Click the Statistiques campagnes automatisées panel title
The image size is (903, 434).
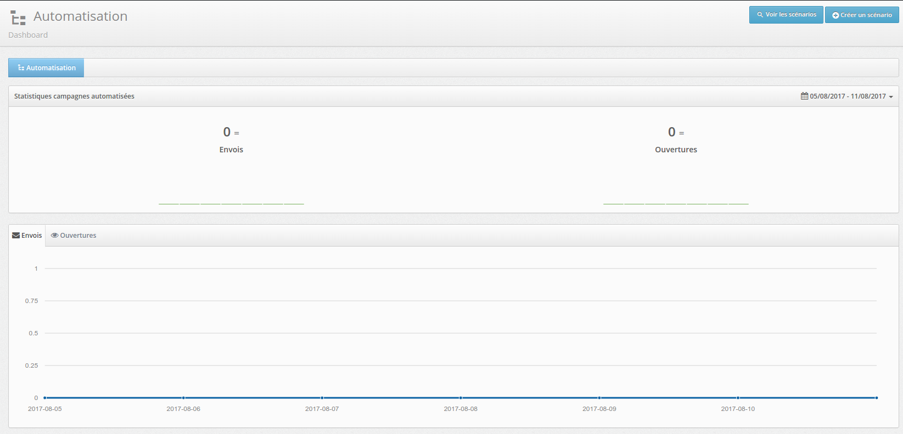point(74,96)
